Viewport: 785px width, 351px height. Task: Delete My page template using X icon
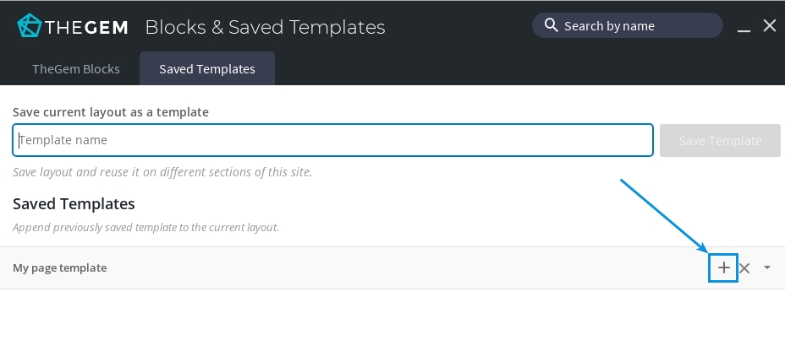tap(745, 268)
